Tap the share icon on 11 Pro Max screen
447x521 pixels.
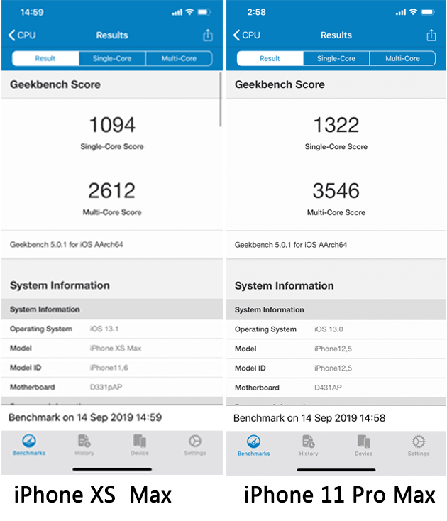[431, 35]
